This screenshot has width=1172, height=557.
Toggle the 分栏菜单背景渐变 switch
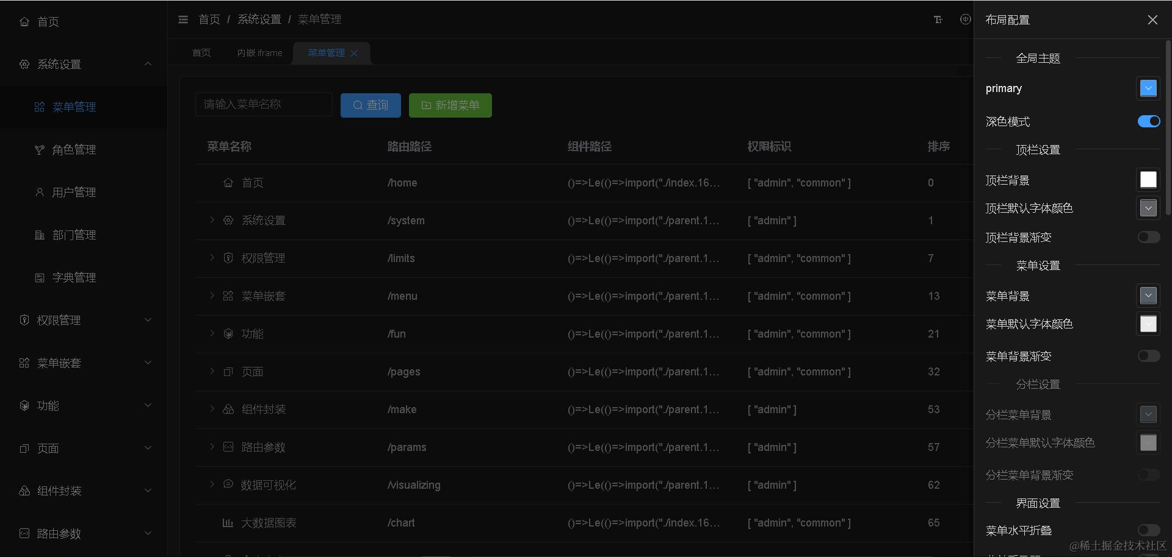pos(1149,475)
